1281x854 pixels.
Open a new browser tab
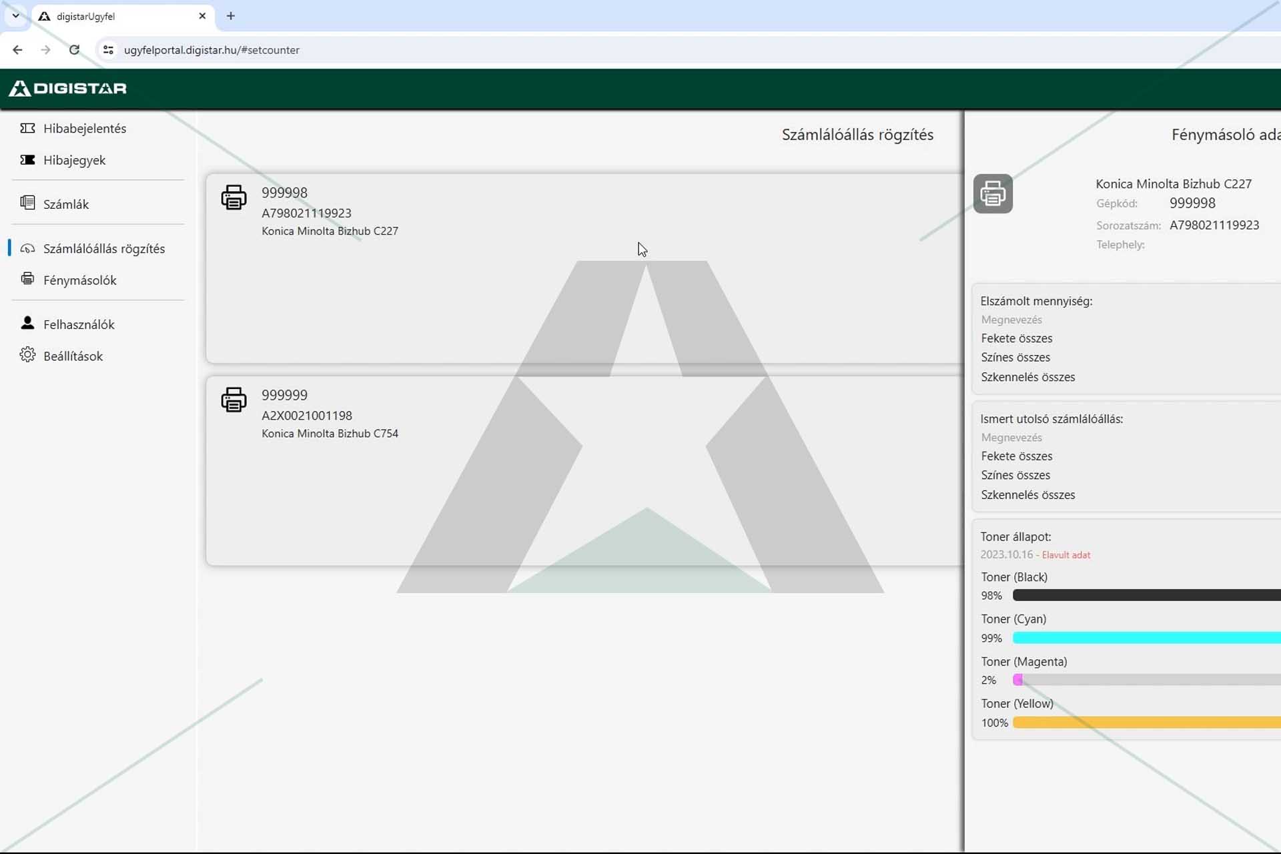231,16
